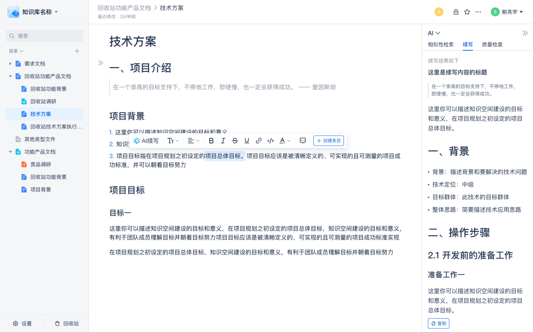This screenshot has width=533, height=332.
Task: Add a comment to selected text
Action: [x=303, y=141]
